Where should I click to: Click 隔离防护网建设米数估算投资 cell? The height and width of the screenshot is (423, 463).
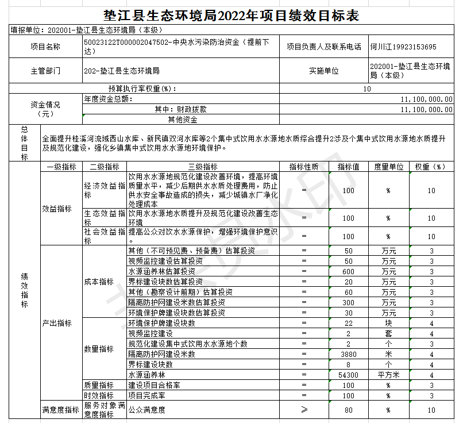203,302
